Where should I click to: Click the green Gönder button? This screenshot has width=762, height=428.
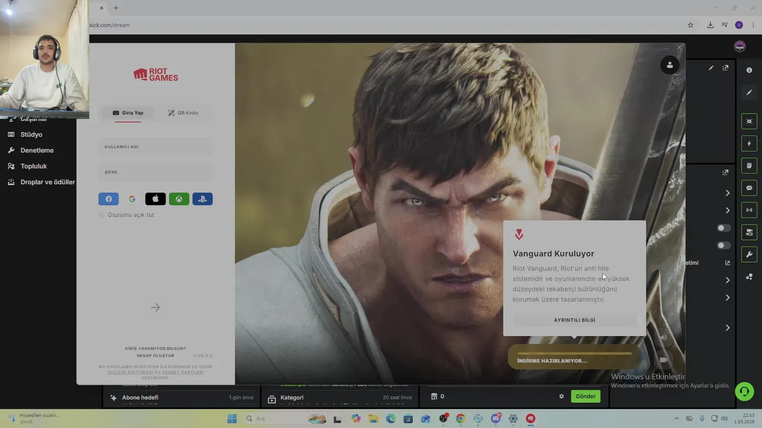click(585, 396)
